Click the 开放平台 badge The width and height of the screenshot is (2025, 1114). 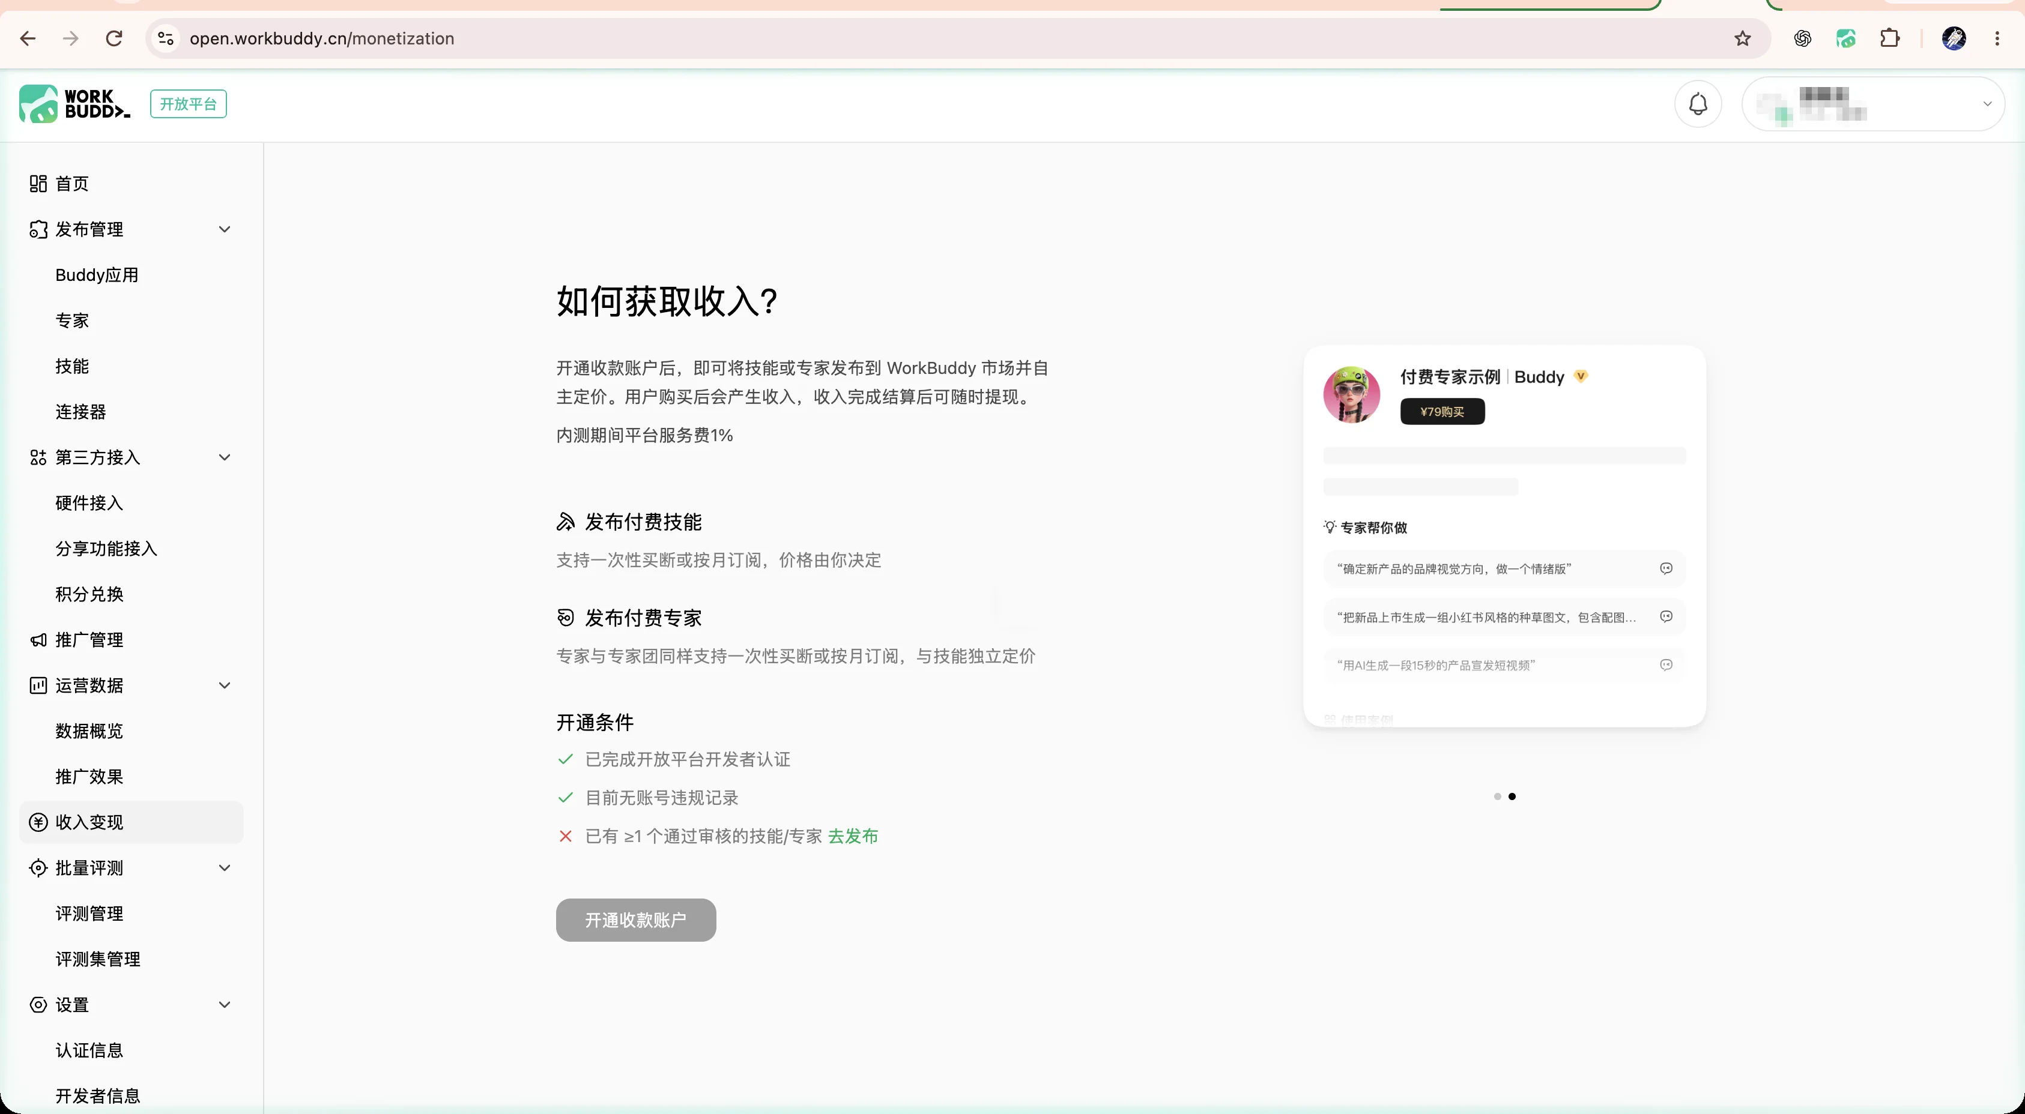click(189, 104)
